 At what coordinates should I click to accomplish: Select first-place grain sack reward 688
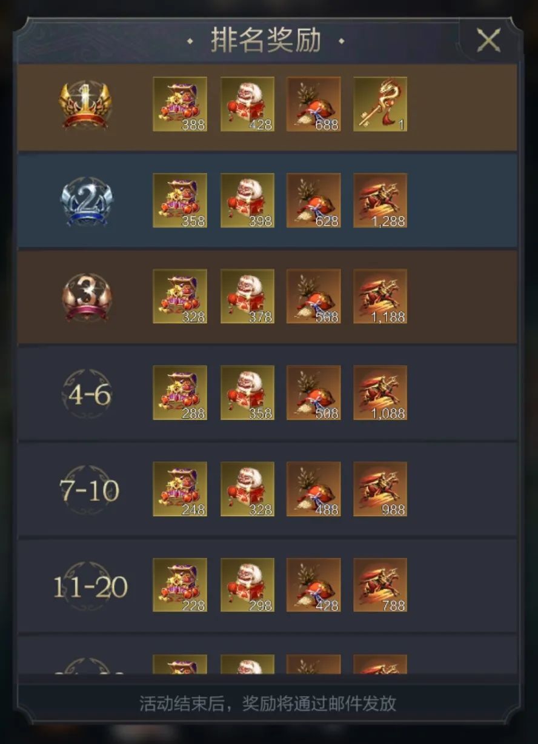tap(313, 104)
